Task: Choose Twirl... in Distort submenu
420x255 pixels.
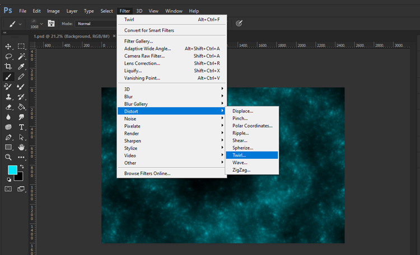Action: click(x=252, y=155)
